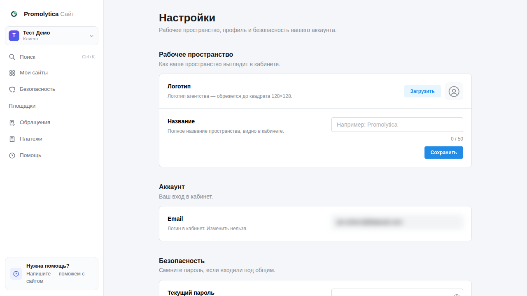Viewport: 527px width, 296px height.
Task: Click the 0 / 50 character counter
Action: coord(457,139)
